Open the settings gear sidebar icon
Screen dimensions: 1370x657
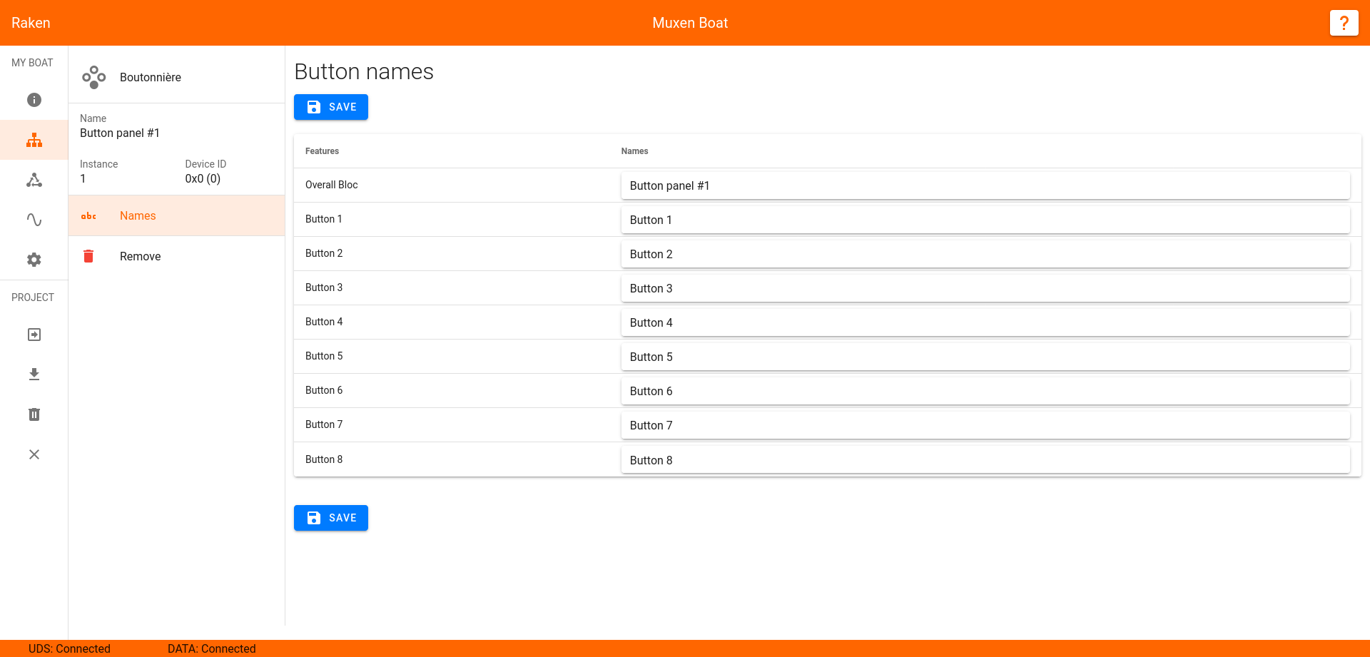(34, 260)
